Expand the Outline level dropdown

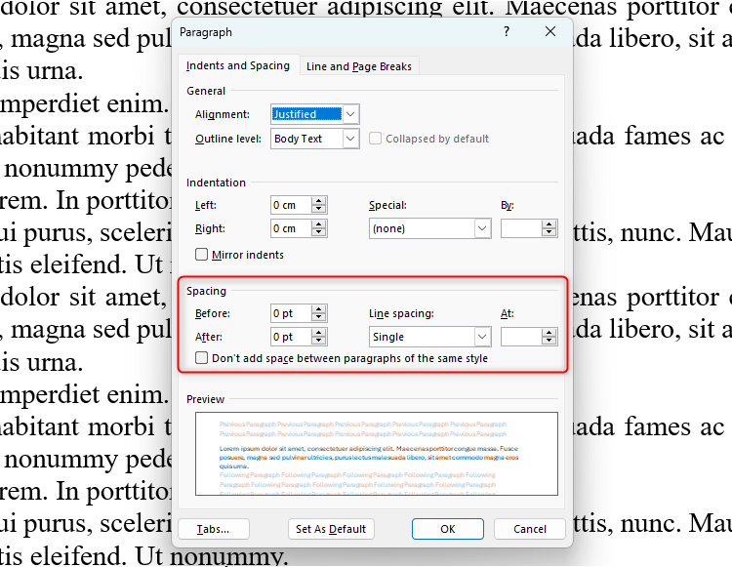(351, 139)
